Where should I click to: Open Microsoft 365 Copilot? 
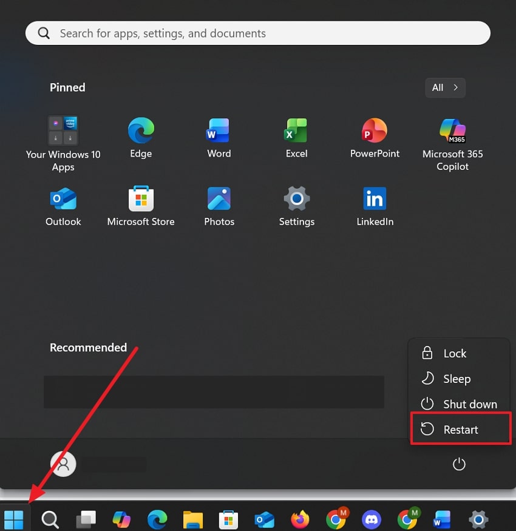click(452, 137)
